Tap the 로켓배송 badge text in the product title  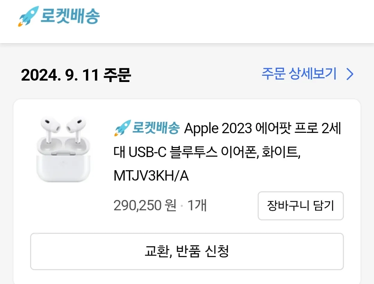pos(156,129)
